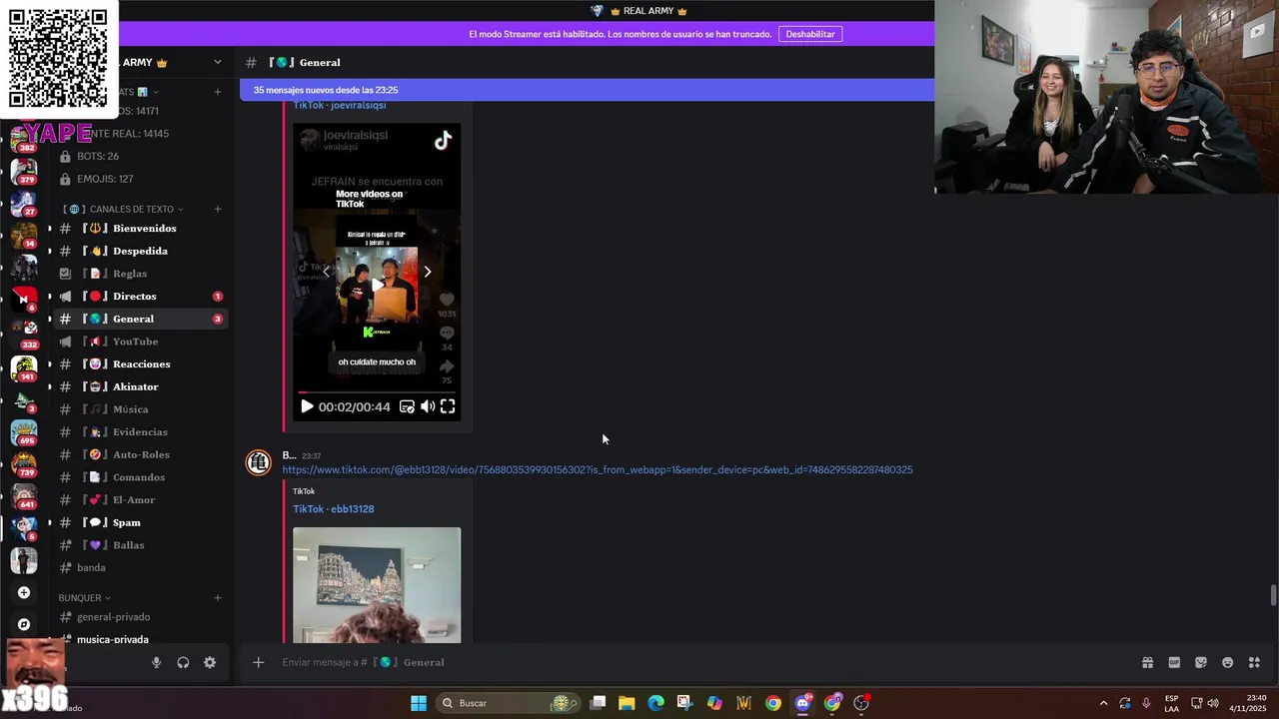Open the GIF picker
1279x719 pixels.
coord(1174,662)
